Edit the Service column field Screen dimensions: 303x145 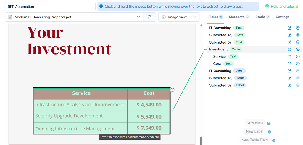(x=289, y=57)
